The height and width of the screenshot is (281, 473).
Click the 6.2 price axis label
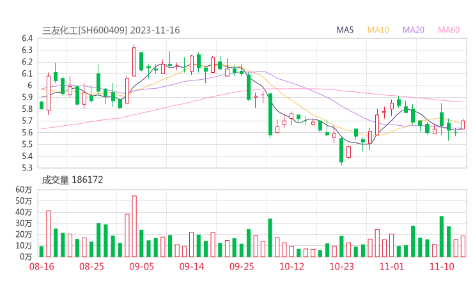point(27,62)
